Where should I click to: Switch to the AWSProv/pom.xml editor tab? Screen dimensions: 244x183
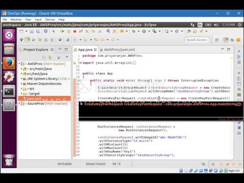(x=119, y=50)
